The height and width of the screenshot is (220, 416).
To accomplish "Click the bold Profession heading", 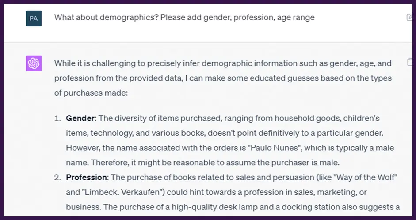I will tap(87, 178).
